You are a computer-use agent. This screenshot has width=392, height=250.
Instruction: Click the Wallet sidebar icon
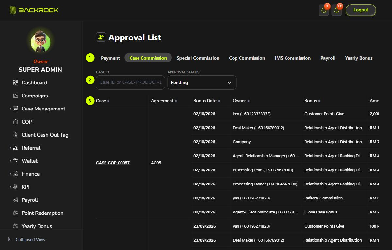[16, 161]
